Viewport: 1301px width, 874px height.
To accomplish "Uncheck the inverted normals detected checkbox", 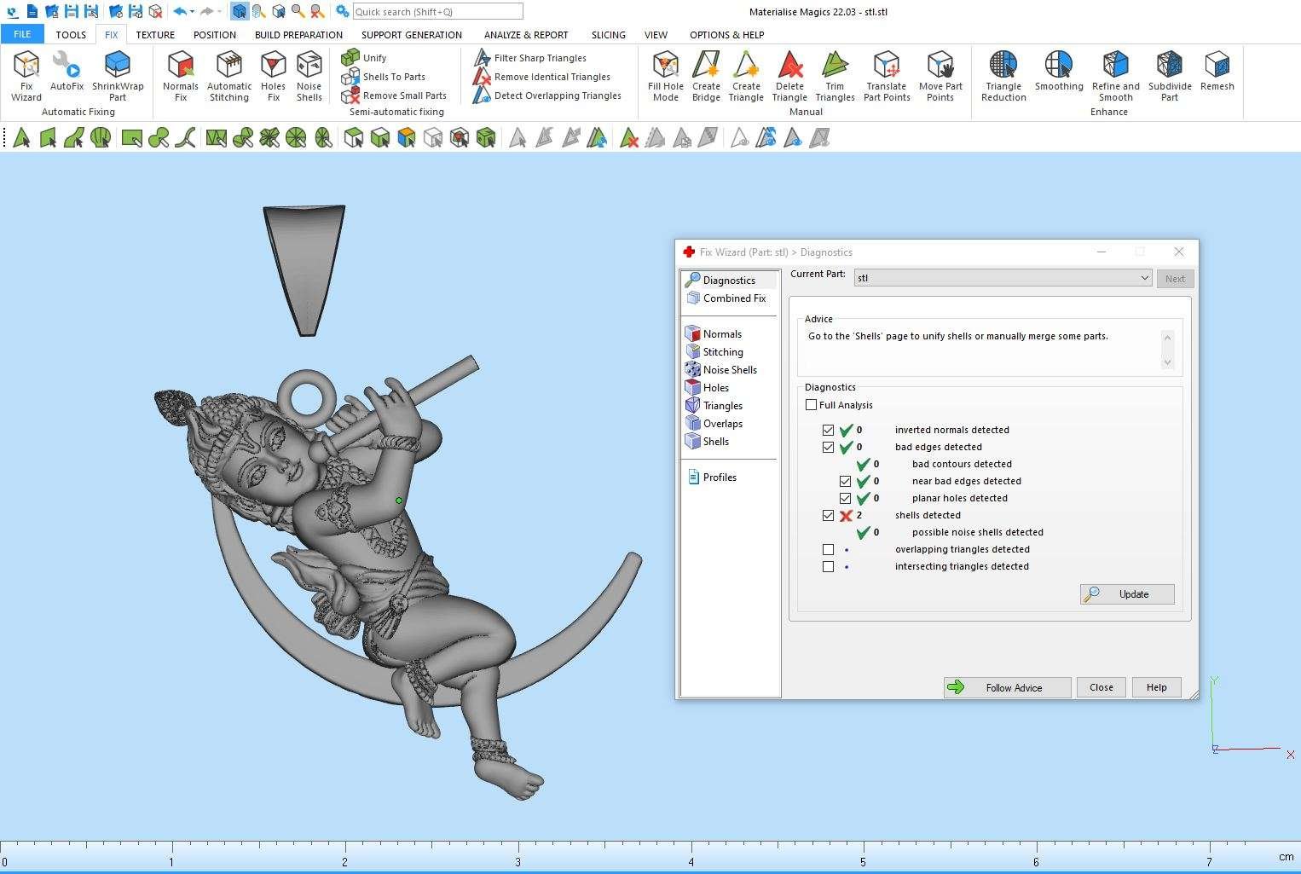I will pos(828,431).
